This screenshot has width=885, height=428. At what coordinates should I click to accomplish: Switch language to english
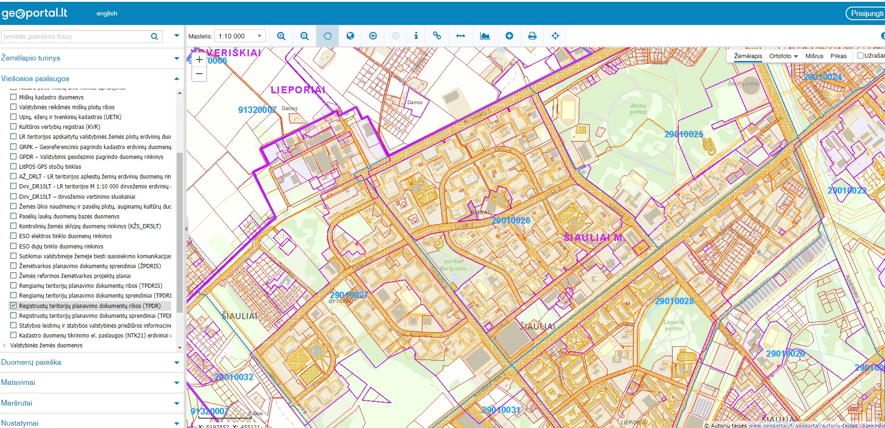tap(107, 13)
